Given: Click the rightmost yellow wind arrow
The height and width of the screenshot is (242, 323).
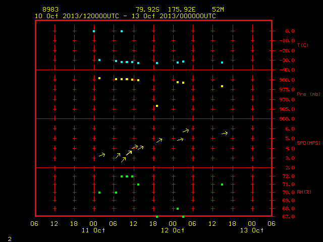Looking at the screenshot, I should [225, 133].
